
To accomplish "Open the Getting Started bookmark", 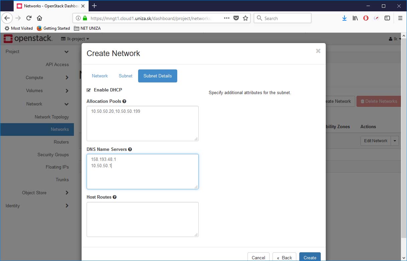I will 53,28.
